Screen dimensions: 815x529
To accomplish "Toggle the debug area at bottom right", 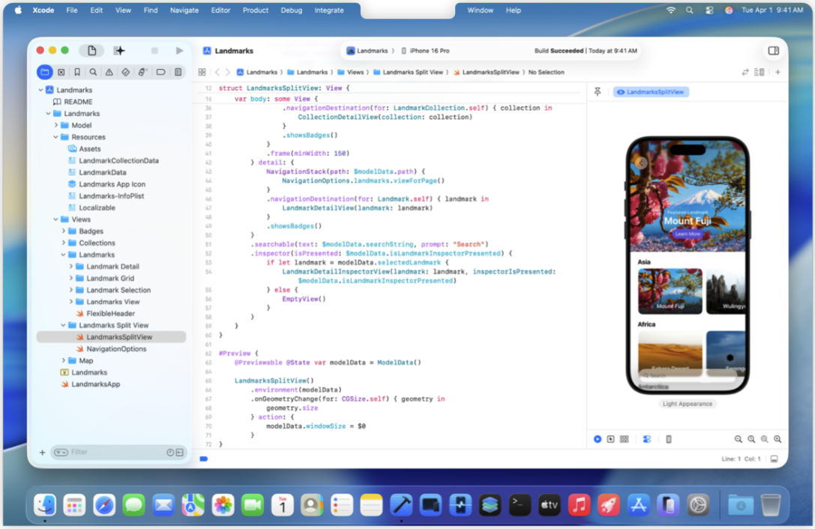I will tap(775, 459).
